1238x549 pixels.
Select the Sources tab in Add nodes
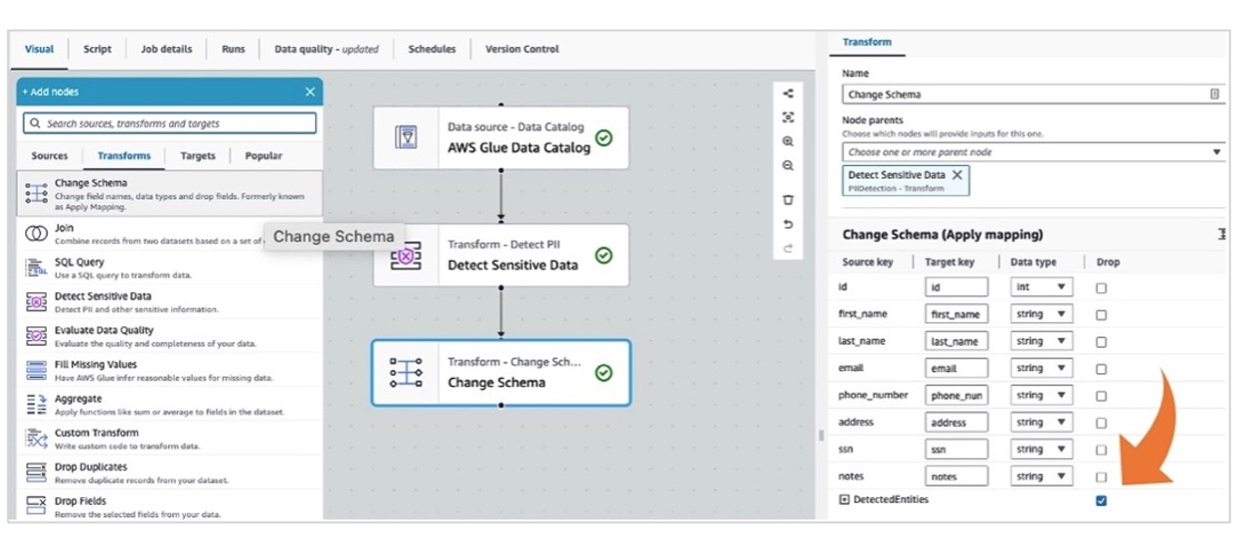pos(50,155)
